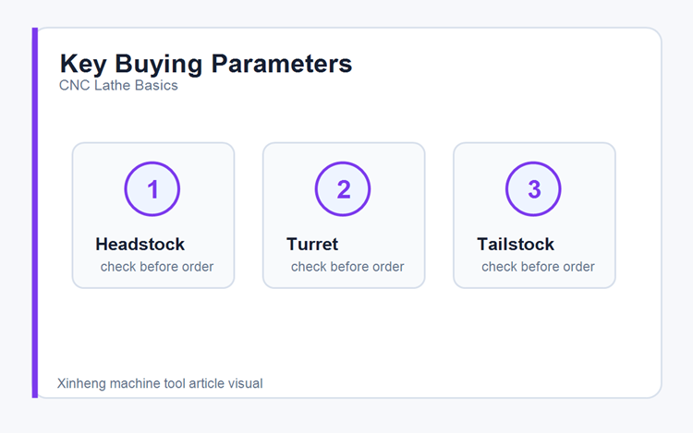This screenshot has width=693, height=433.
Task: Click the number 3 circle icon
Action: pyautogui.click(x=533, y=189)
